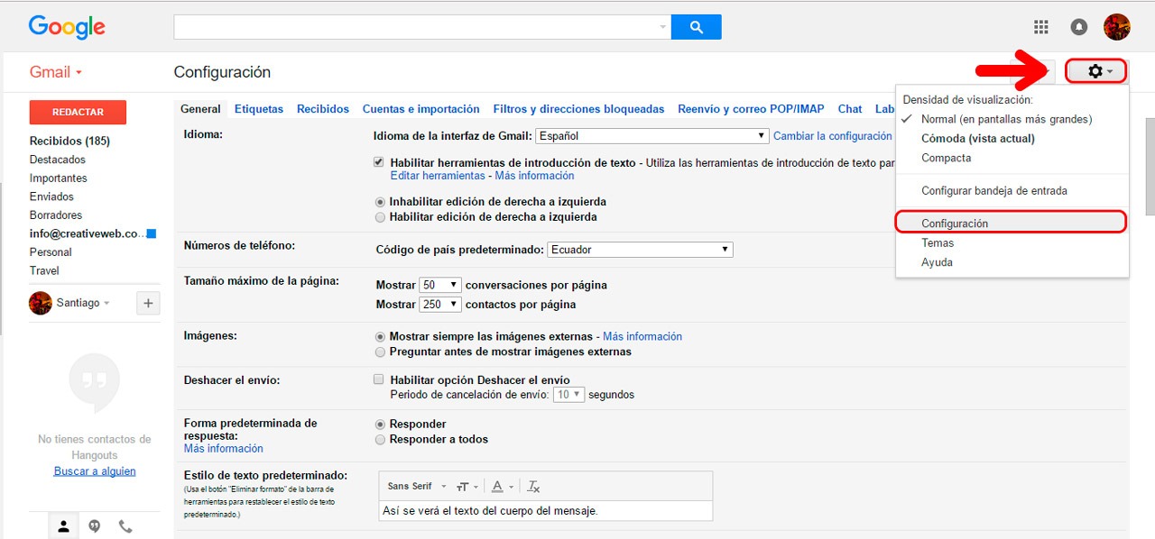Expand the Gmail product dropdown

(56, 72)
